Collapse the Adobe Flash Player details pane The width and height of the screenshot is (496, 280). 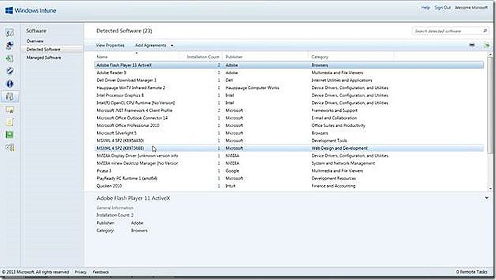(x=486, y=197)
